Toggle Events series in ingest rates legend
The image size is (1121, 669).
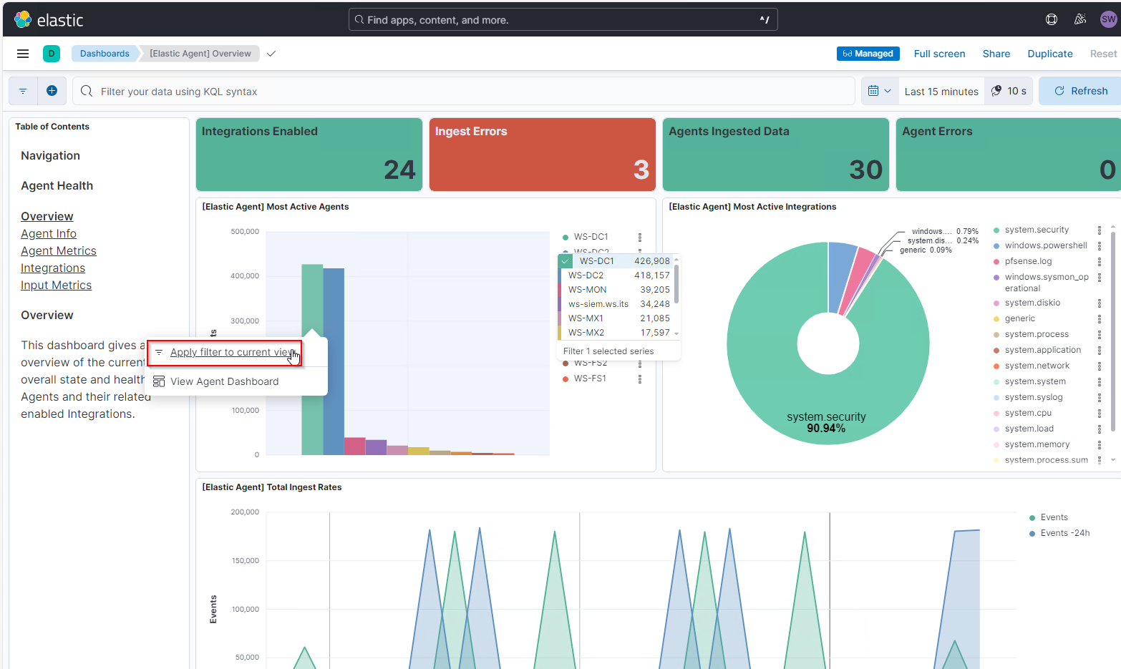pos(1054,517)
